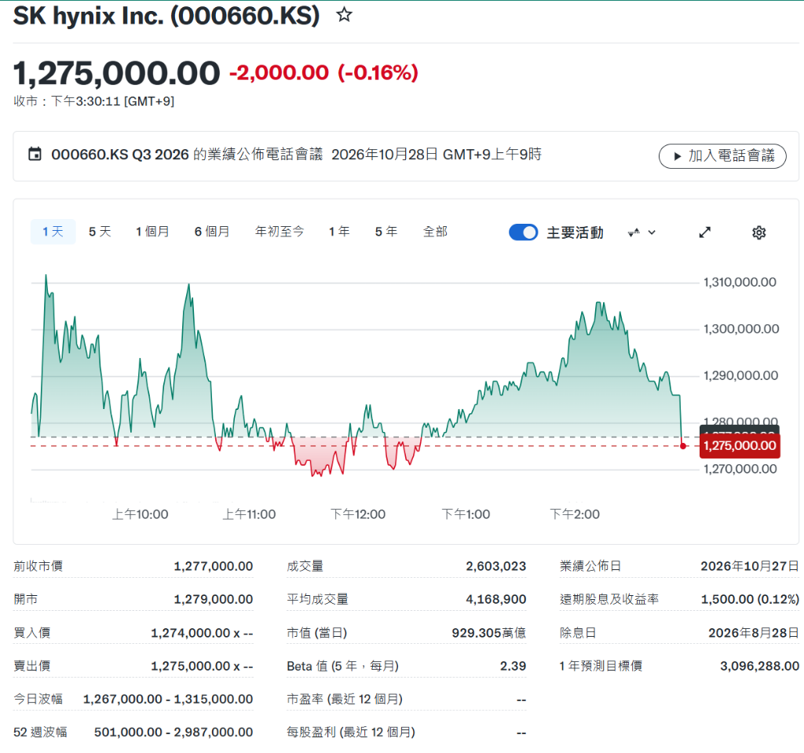Screen dimensions: 804x753
Task: Click the 1,277,000.00 previous close value
Action: pos(214,566)
